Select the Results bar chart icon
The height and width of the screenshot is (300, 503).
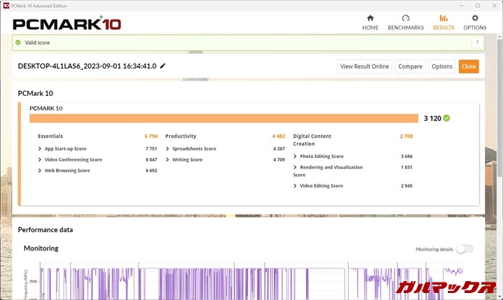tap(443, 18)
